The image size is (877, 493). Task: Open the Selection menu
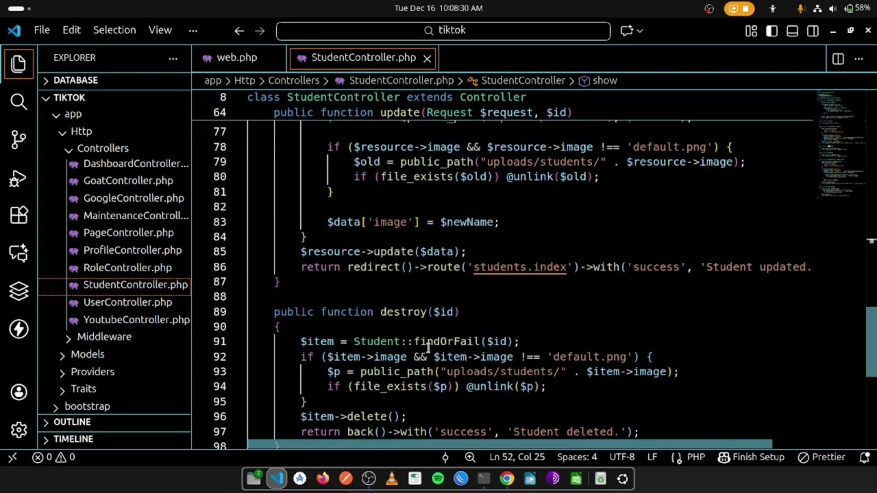[114, 31]
